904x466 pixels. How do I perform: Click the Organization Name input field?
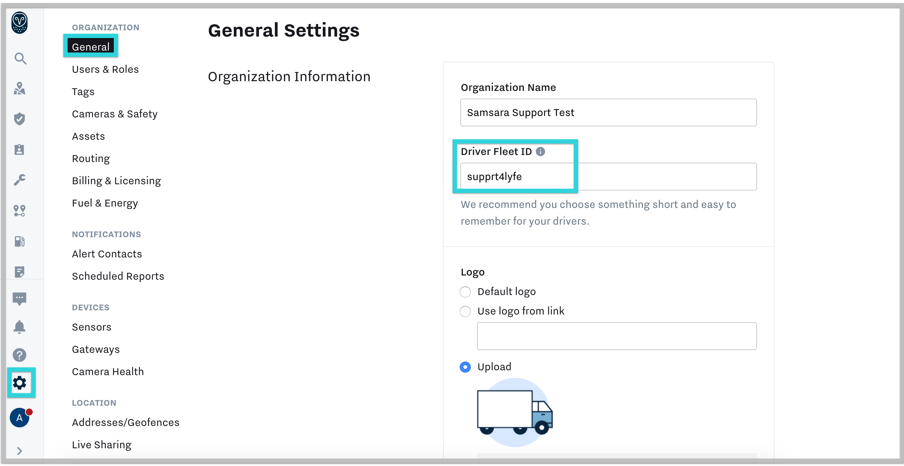click(608, 112)
